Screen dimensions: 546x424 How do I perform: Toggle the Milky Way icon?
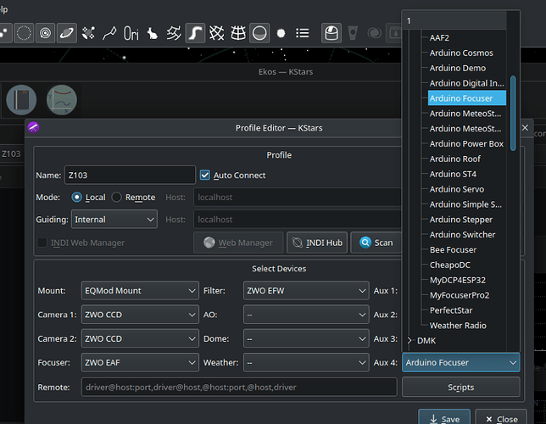coord(195,33)
